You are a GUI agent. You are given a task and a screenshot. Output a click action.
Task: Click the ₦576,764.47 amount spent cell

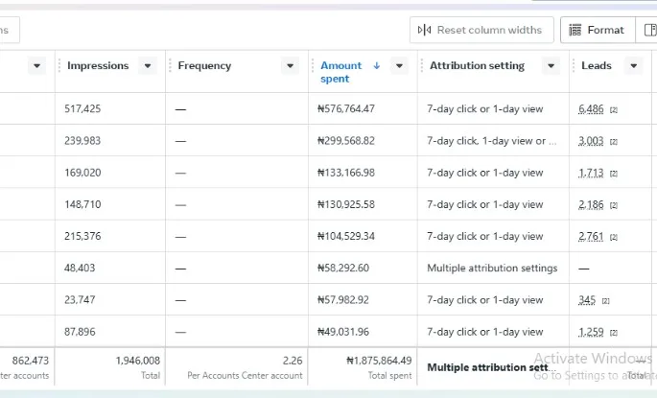pyautogui.click(x=346, y=109)
